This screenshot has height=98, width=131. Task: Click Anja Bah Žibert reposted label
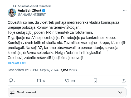coord(34,6)
